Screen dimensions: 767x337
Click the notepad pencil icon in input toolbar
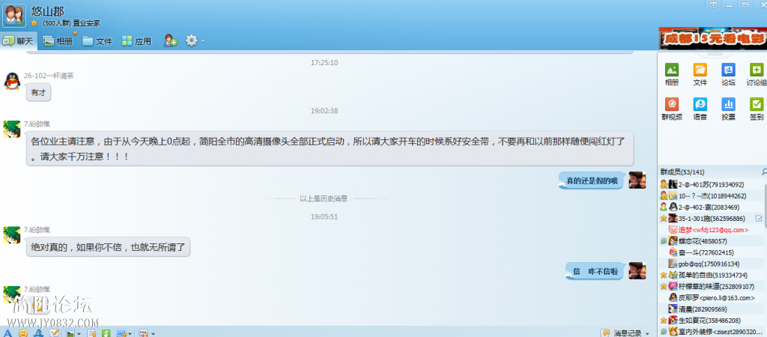click(x=54, y=333)
